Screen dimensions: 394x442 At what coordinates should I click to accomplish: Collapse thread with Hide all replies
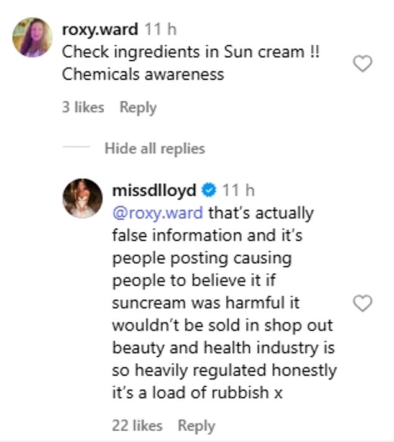pos(154,148)
